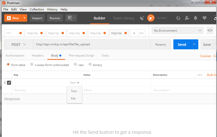
Task: Toggle the Text type dropdown in key row
Action: (74, 83)
